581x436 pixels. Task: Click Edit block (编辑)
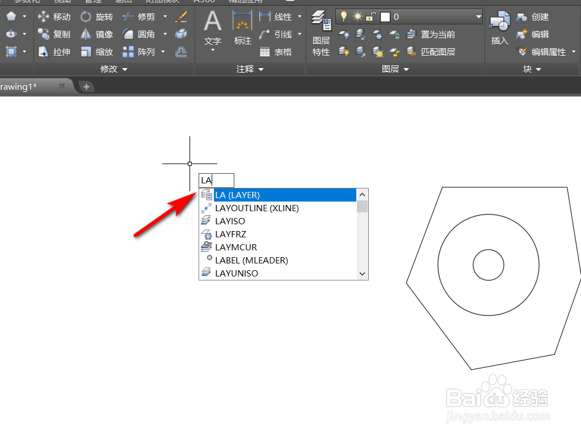[532, 34]
